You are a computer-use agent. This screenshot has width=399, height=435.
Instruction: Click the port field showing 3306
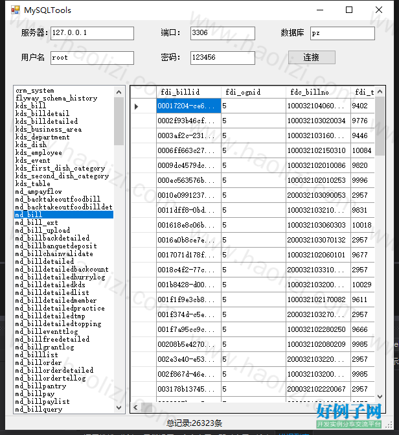(x=222, y=33)
